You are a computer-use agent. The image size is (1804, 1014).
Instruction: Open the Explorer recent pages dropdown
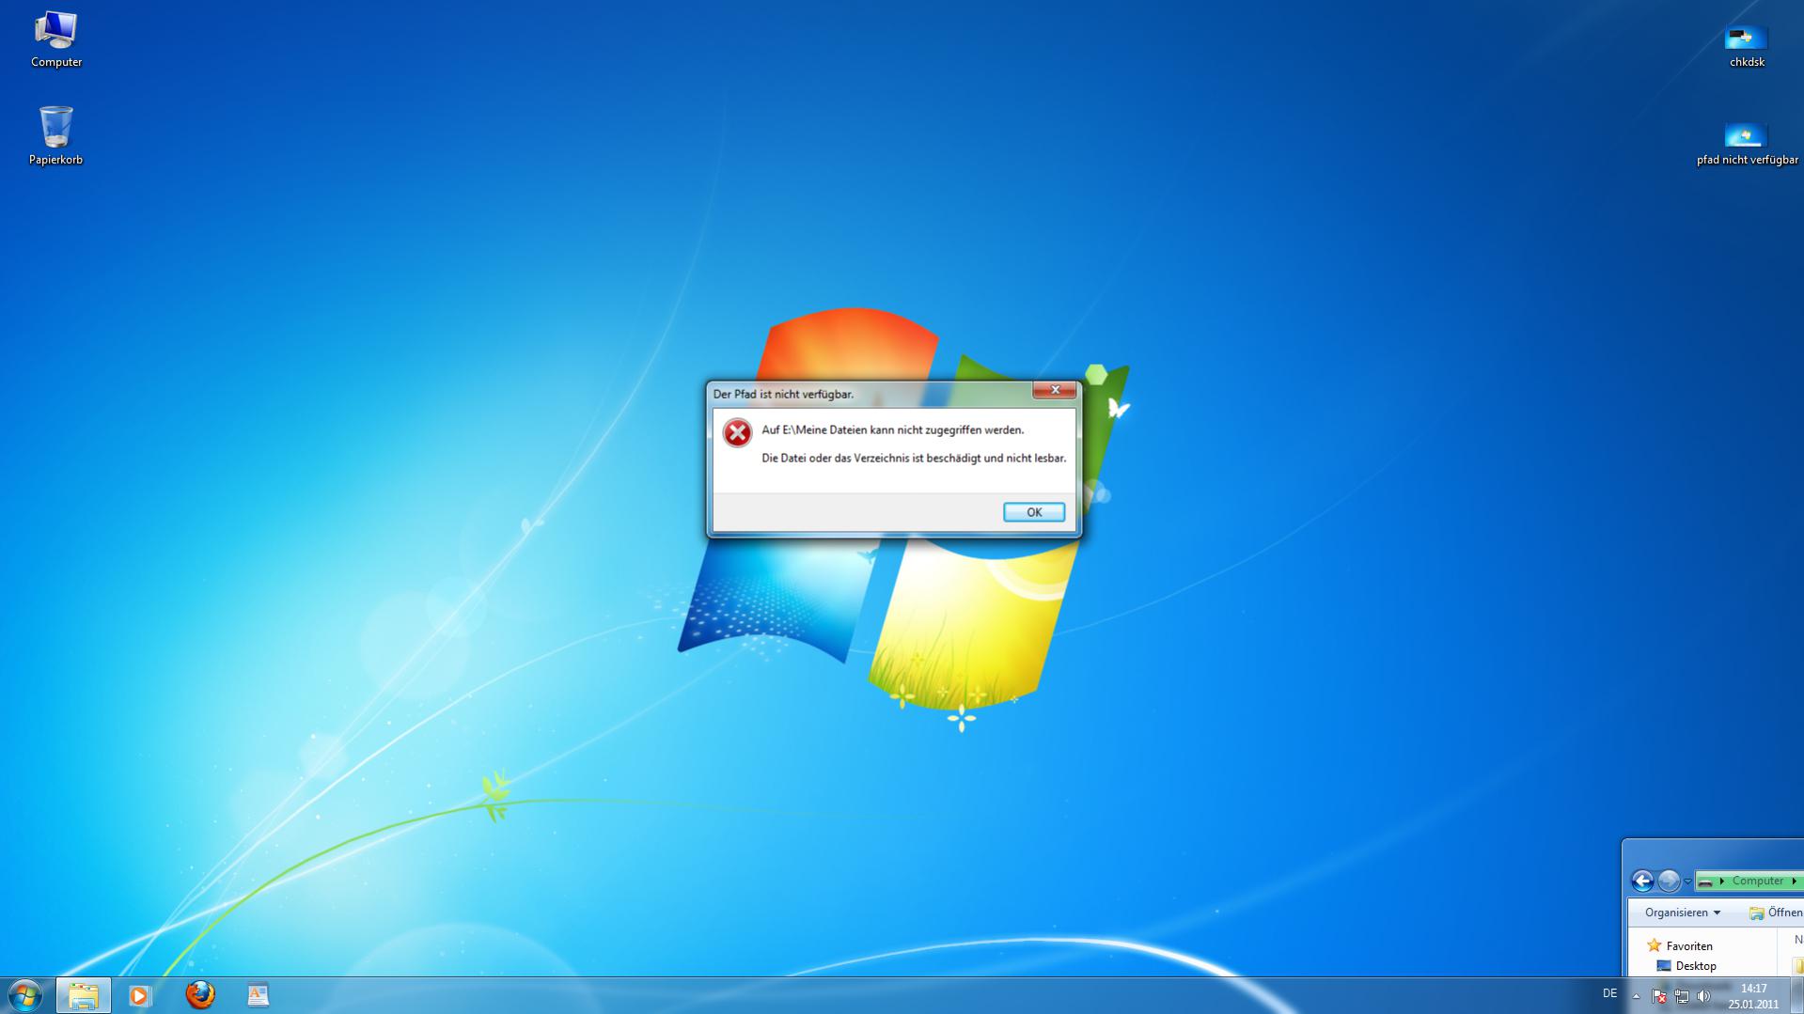(x=1687, y=881)
